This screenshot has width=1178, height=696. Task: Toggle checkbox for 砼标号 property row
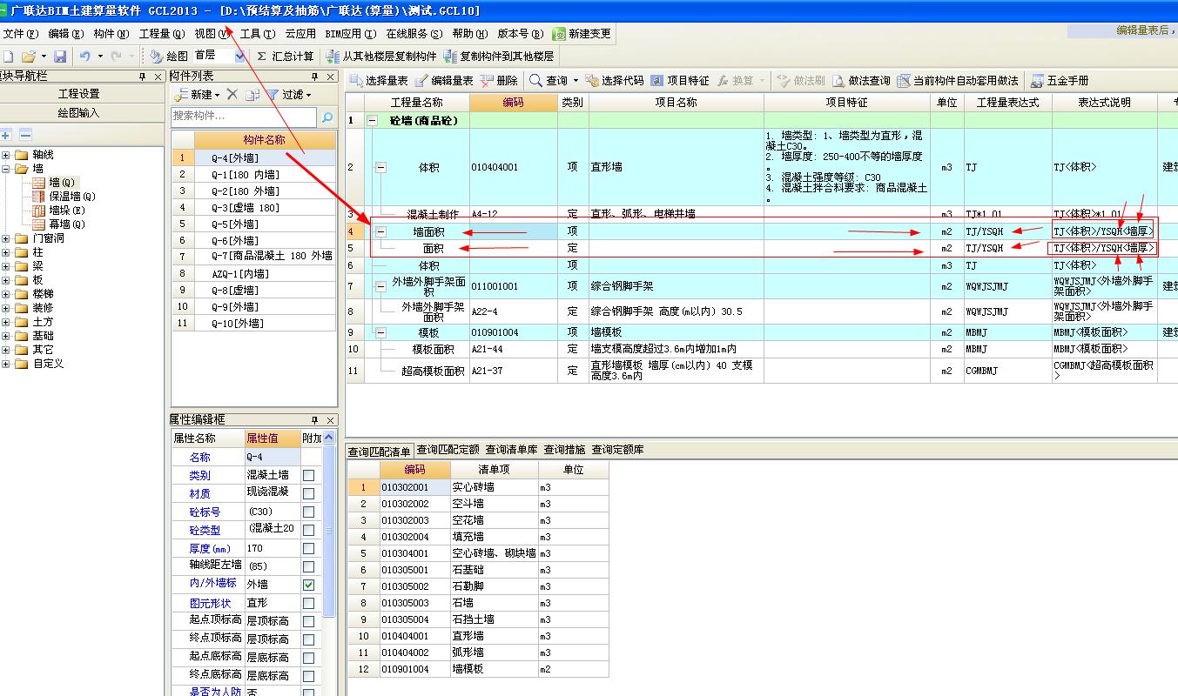308,512
